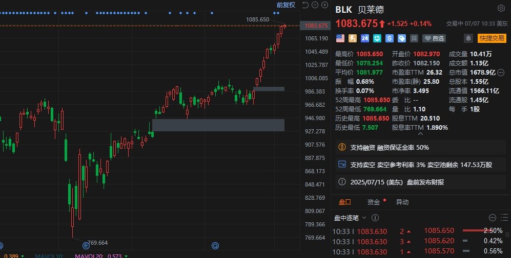Click current price tag 1083.675 on axis
Viewport: 511px width, 258px height.
[316, 26]
